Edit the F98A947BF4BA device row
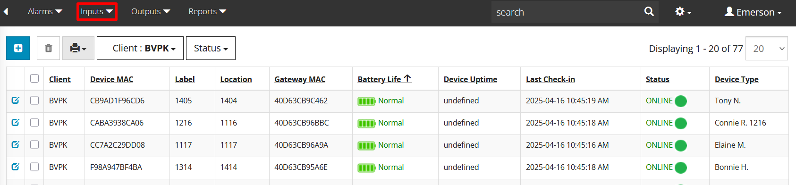Screen dimensions: 796x185 15,167
